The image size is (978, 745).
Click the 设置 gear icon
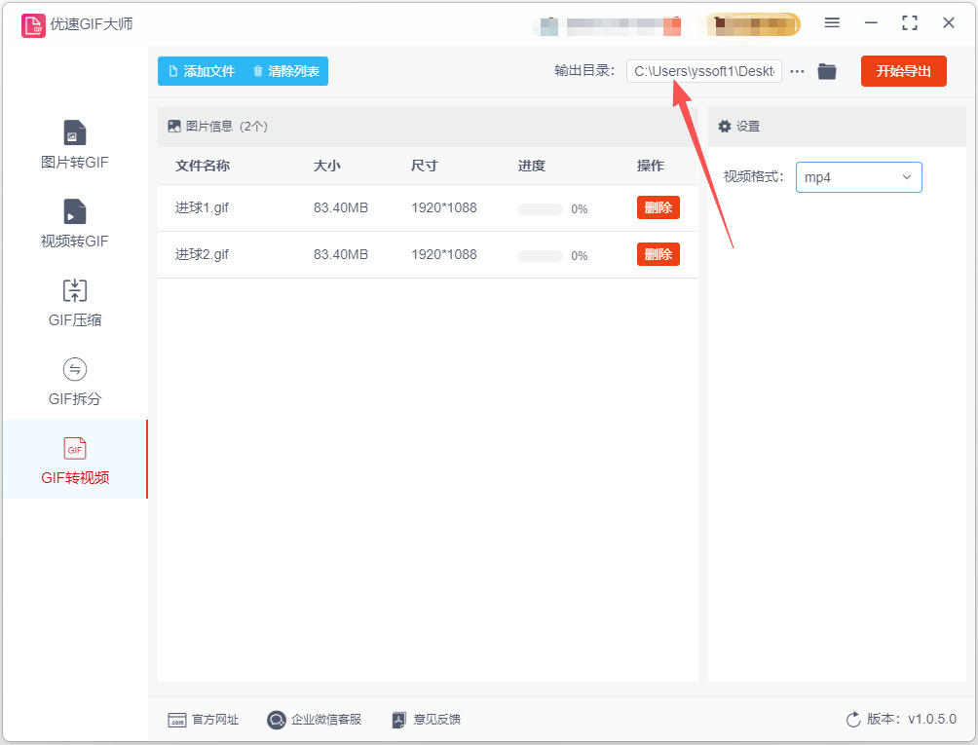pyautogui.click(x=724, y=127)
